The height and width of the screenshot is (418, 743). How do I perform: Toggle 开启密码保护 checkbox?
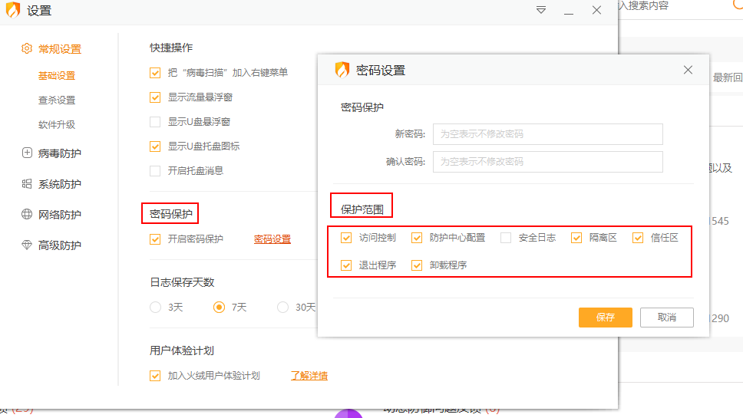point(155,239)
